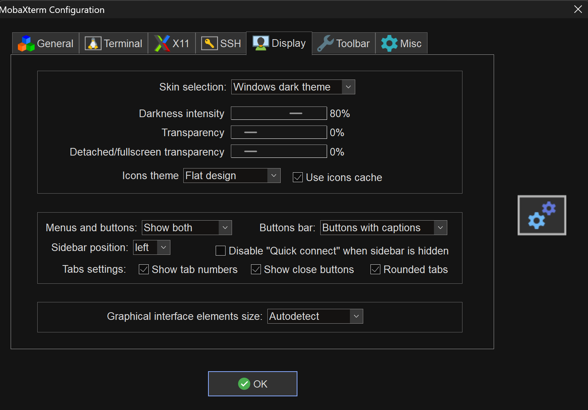This screenshot has height=410, width=588.
Task: Toggle Show close buttons checkbox
Action: pos(256,269)
